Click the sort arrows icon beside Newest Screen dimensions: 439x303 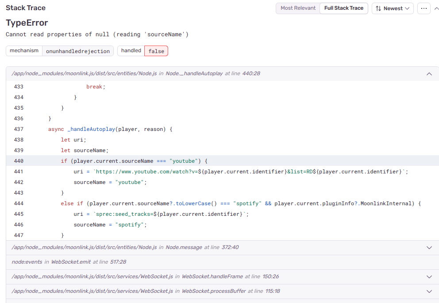[x=378, y=8]
